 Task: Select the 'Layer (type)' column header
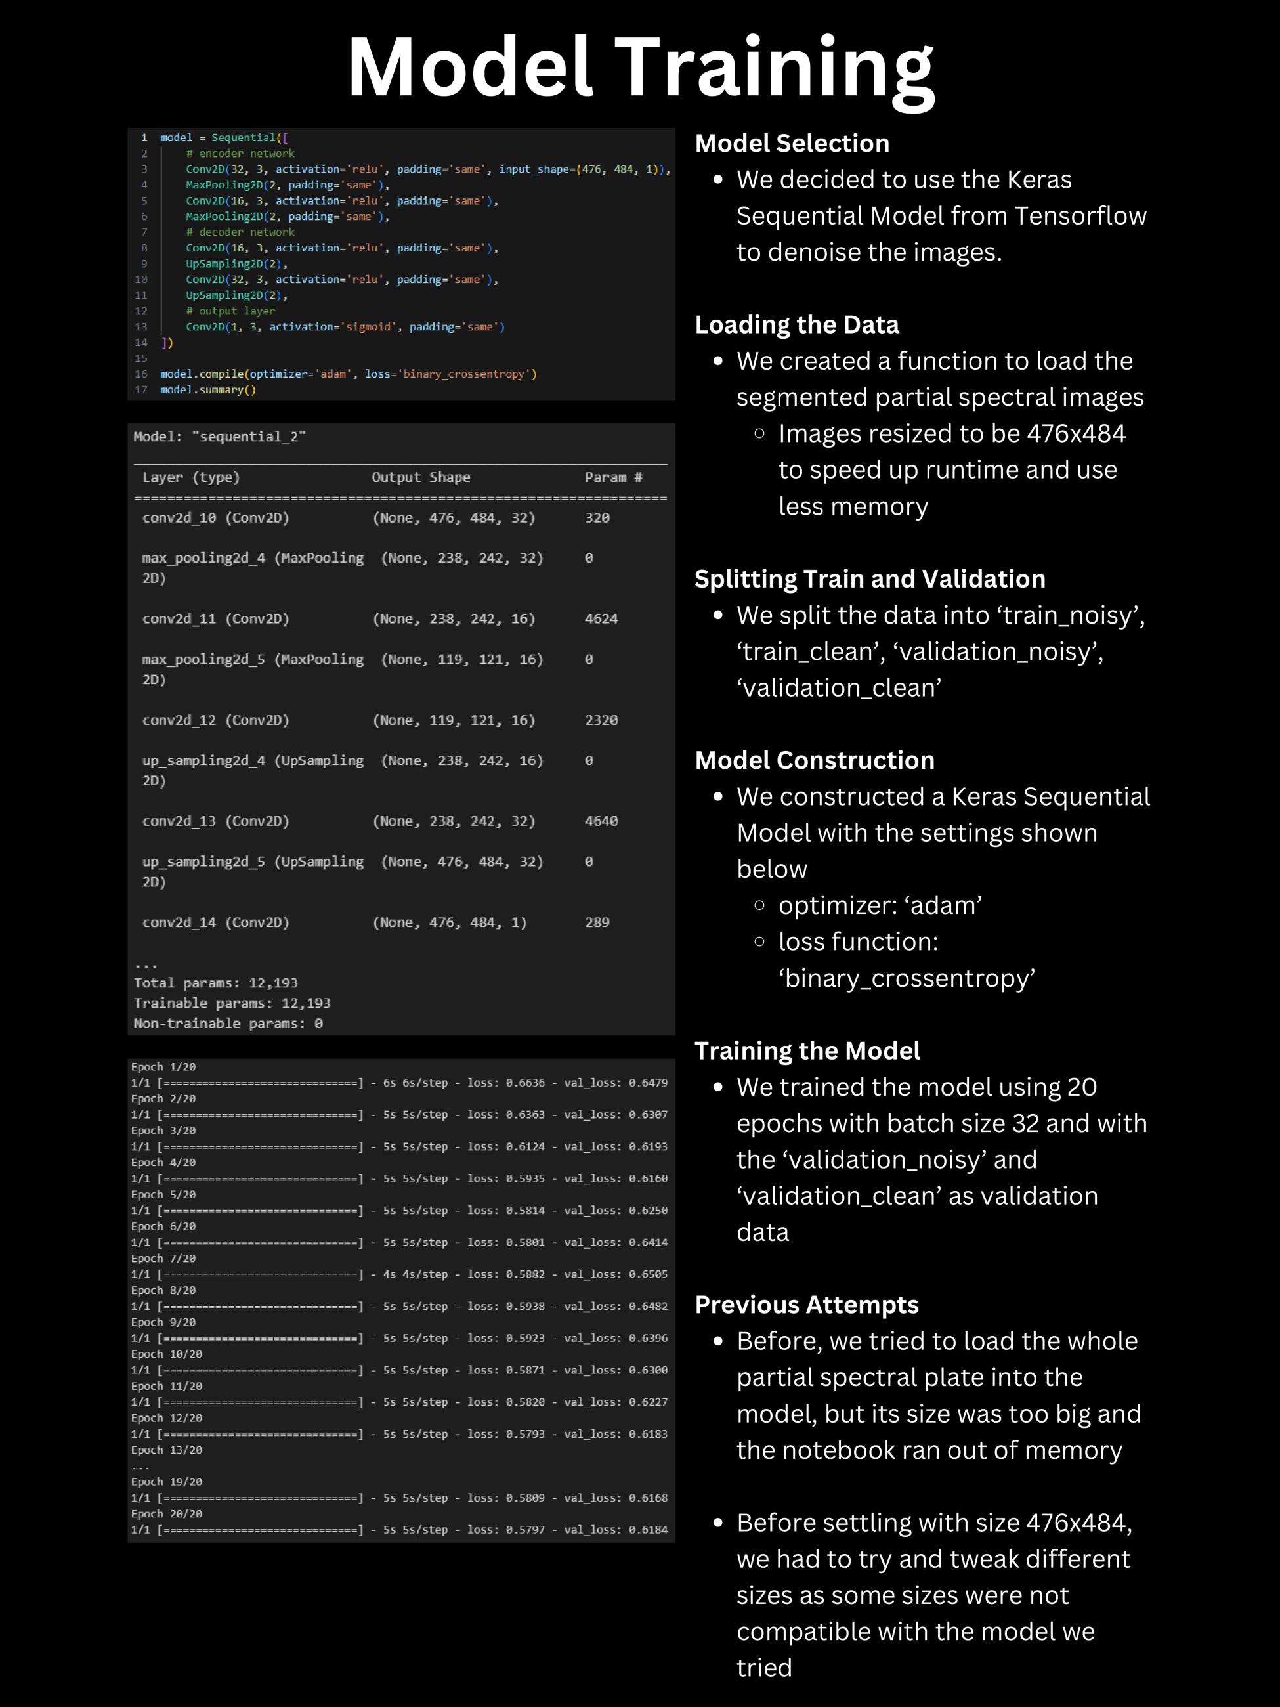(x=190, y=477)
